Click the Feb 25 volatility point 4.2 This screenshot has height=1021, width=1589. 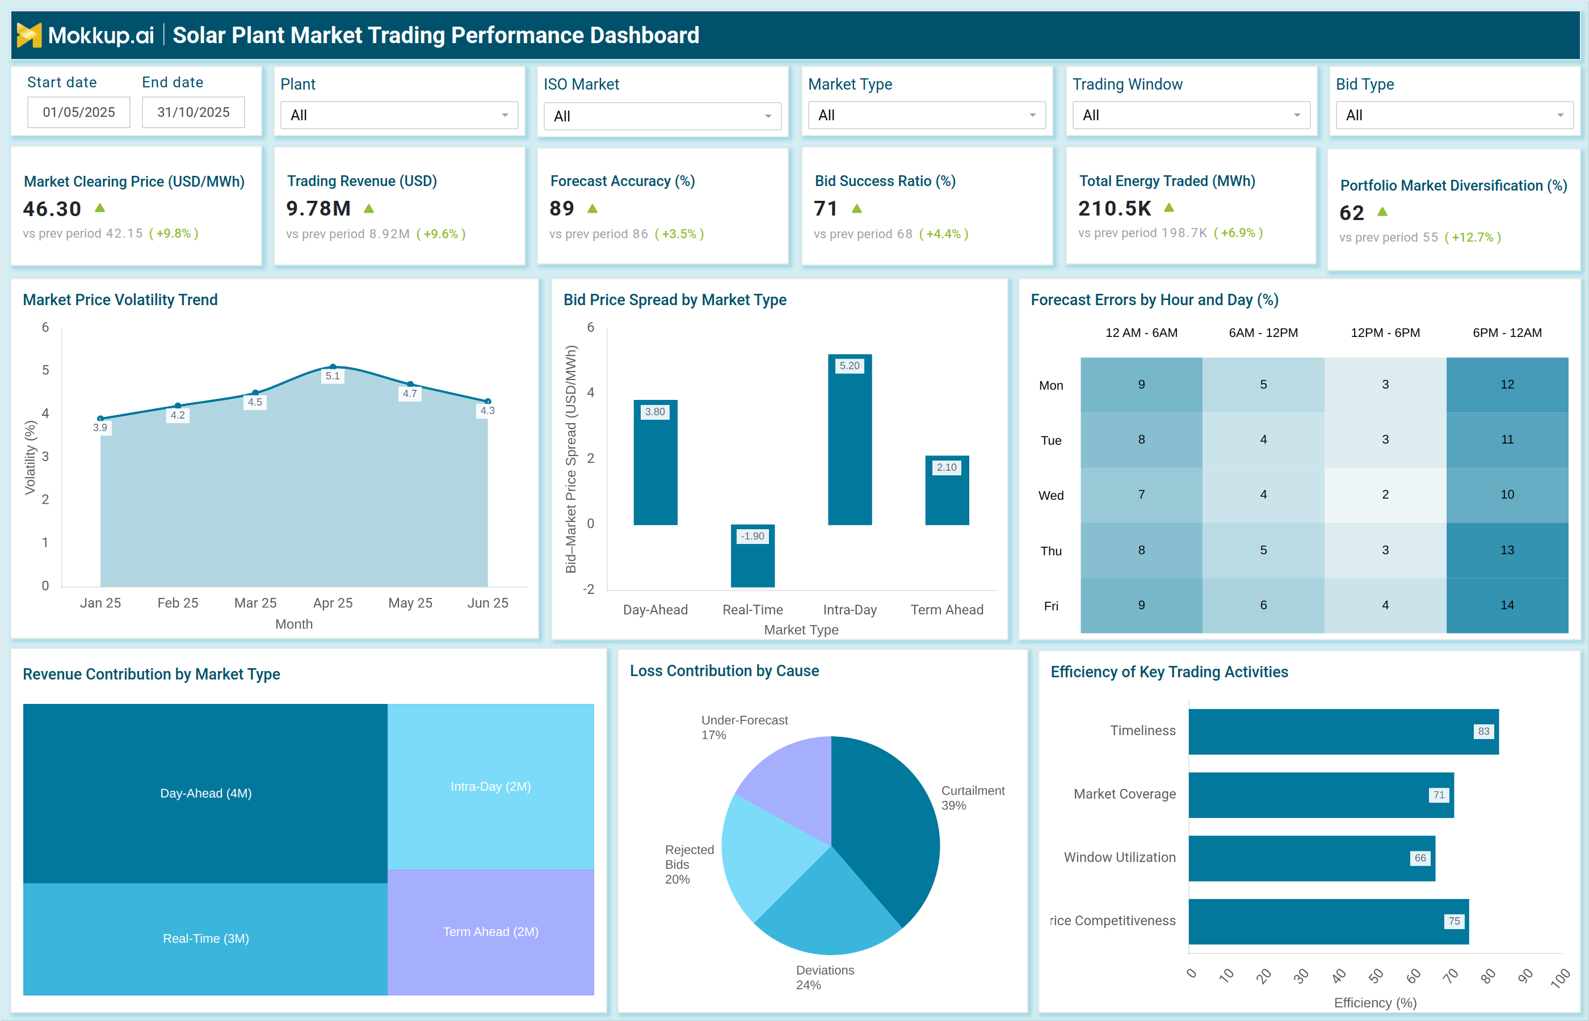(178, 405)
